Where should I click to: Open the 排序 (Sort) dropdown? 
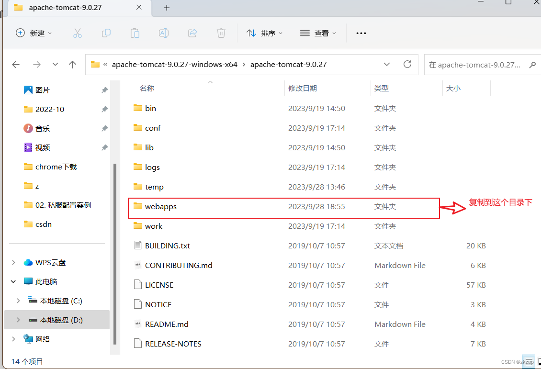265,33
